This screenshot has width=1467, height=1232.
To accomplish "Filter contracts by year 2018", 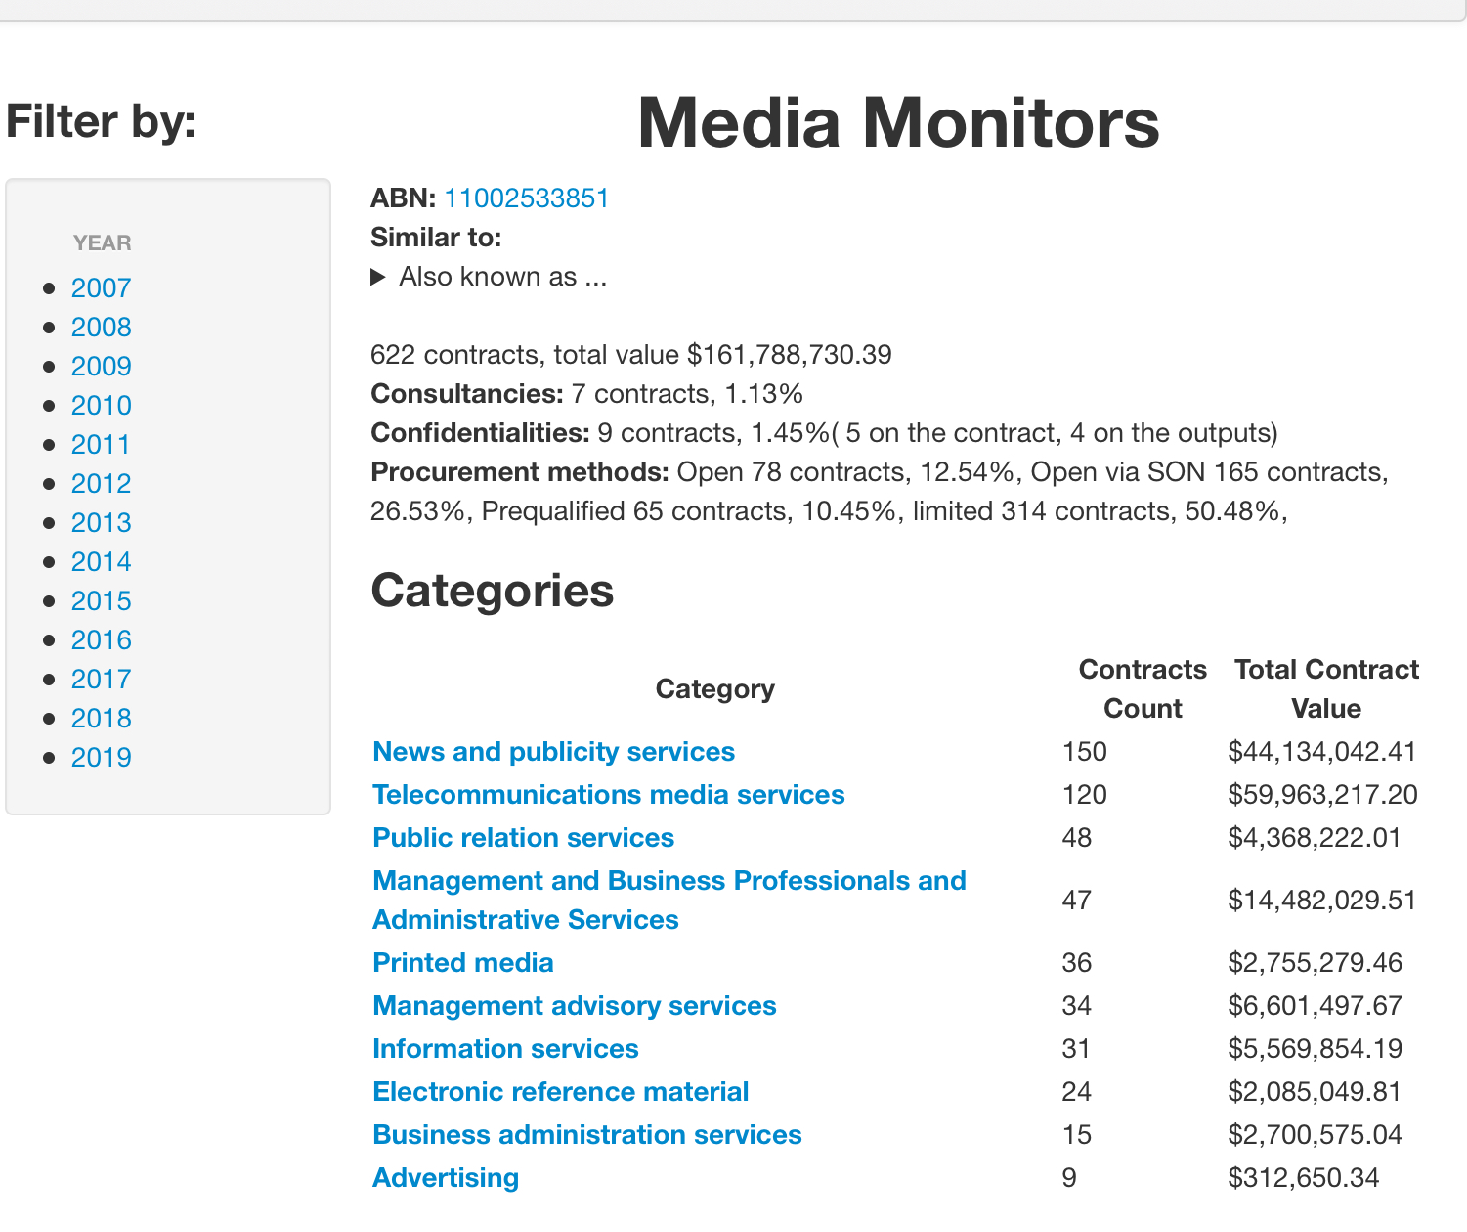I will [x=101, y=719].
